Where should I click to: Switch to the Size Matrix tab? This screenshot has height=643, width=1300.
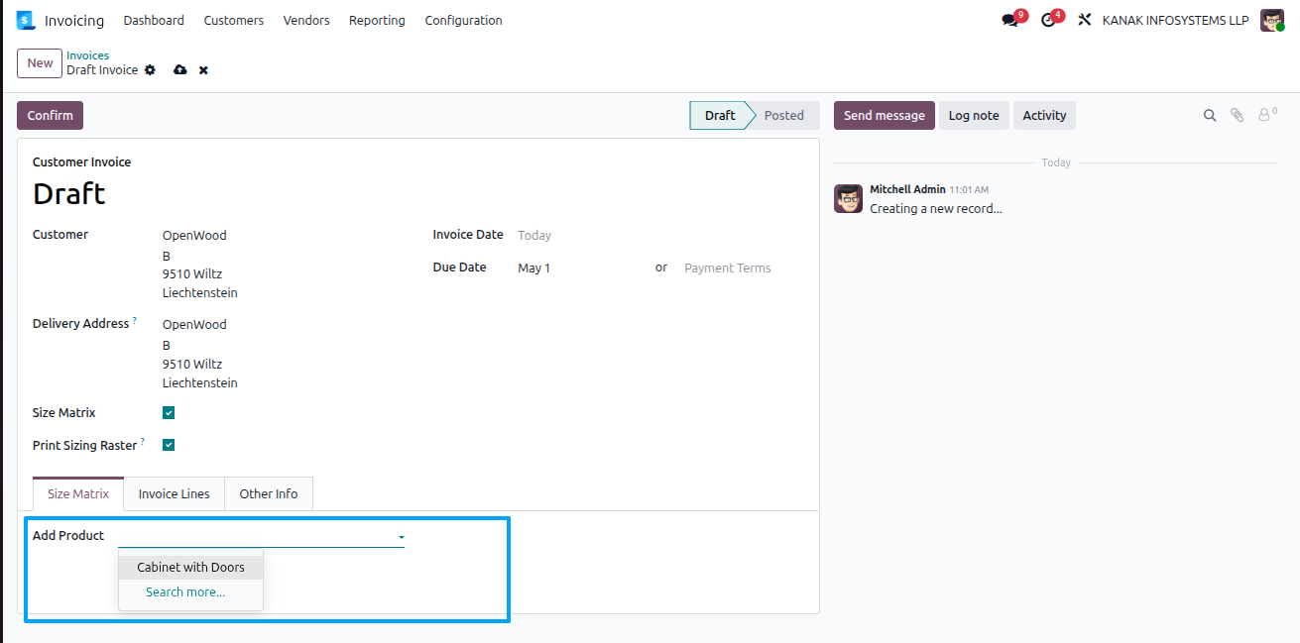(x=78, y=493)
